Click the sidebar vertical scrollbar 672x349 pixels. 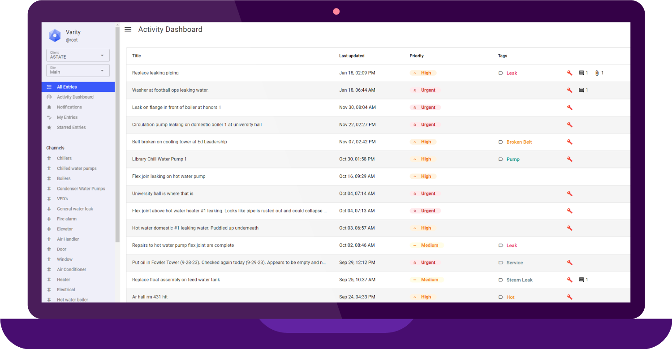tap(117, 134)
